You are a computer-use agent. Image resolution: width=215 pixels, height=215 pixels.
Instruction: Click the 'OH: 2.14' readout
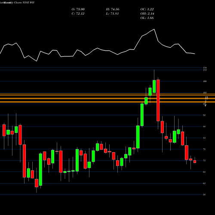pyautogui.click(x=147, y=14)
